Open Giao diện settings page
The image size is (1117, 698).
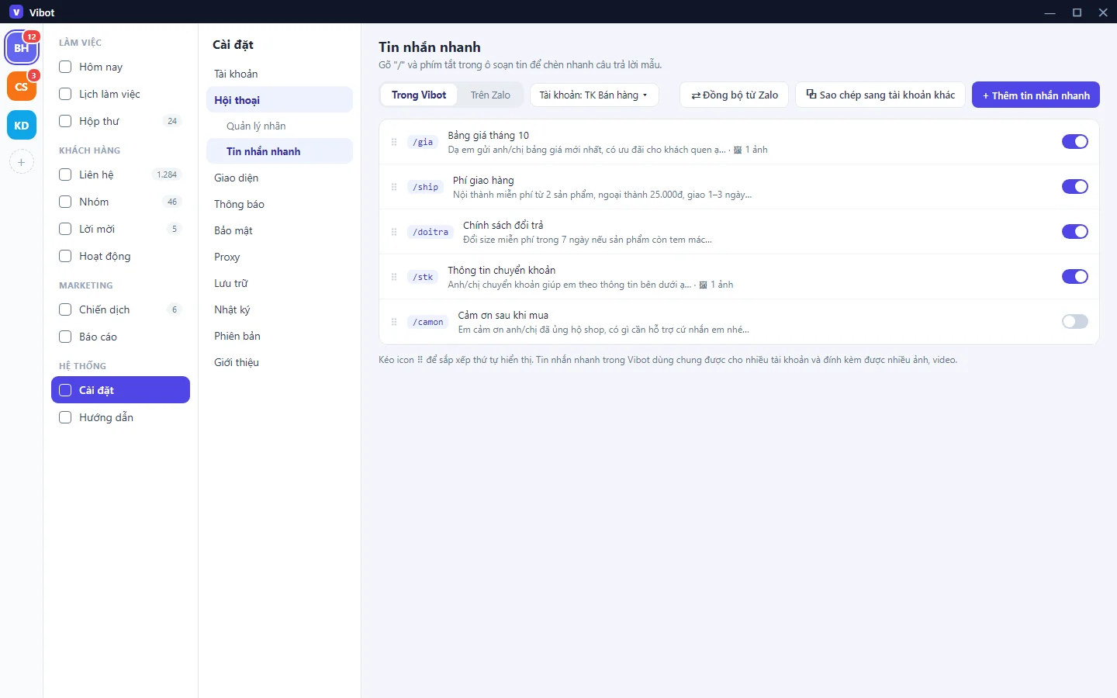(279, 178)
